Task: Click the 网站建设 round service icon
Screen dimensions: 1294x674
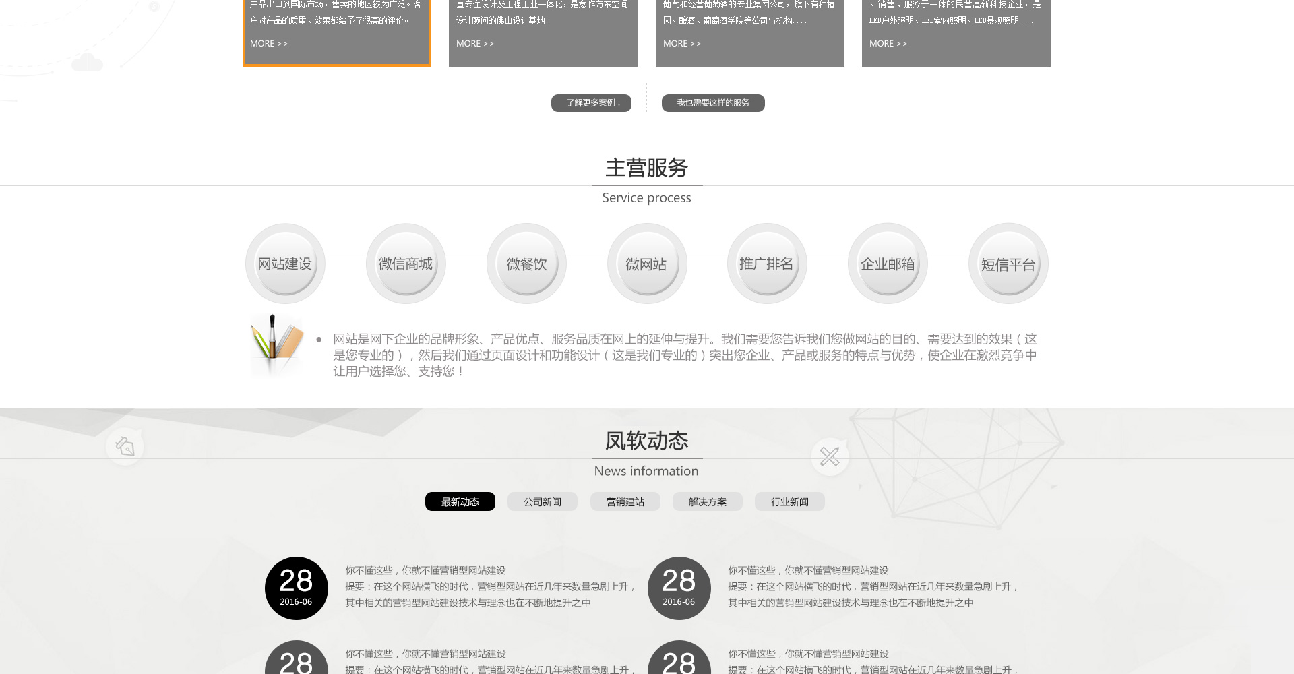Action: (285, 264)
